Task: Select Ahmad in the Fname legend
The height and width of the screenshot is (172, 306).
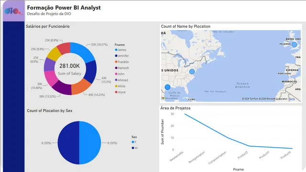Action: point(121,80)
